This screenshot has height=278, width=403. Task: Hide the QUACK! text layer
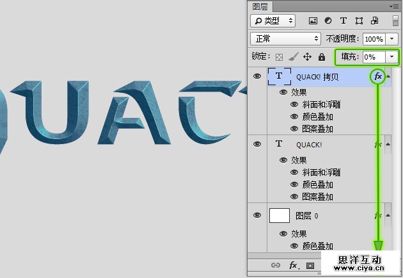(x=257, y=144)
